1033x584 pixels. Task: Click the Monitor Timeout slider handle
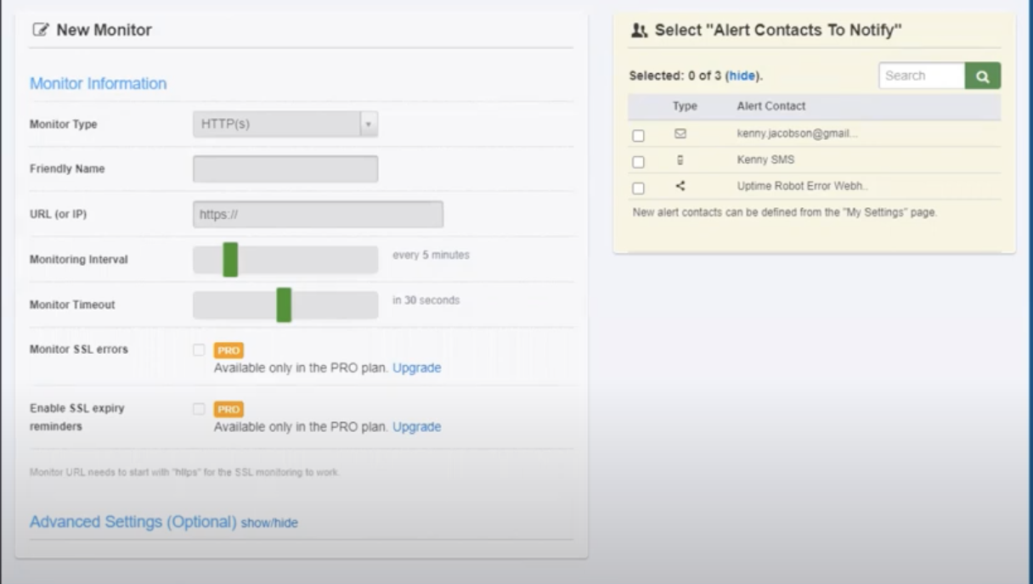[x=284, y=305]
